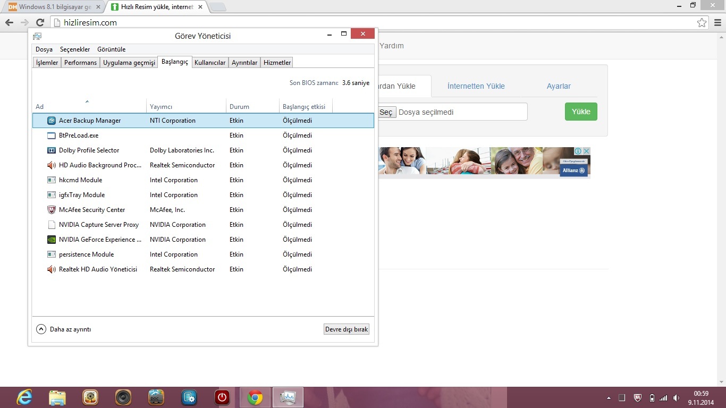Image resolution: width=726 pixels, height=408 pixels.
Task: Open the Ayarlar tab on the webpage
Action: tap(559, 86)
